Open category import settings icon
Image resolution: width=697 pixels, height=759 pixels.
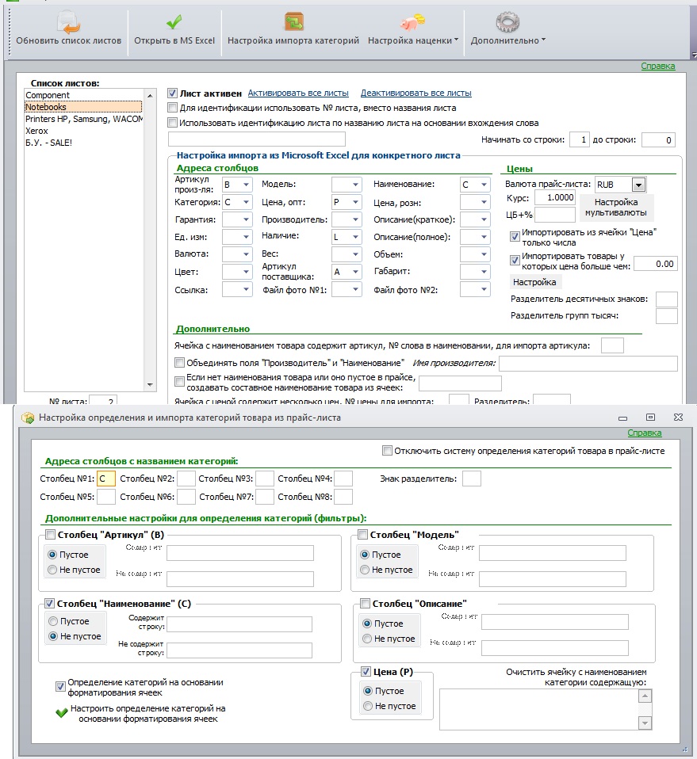(293, 21)
